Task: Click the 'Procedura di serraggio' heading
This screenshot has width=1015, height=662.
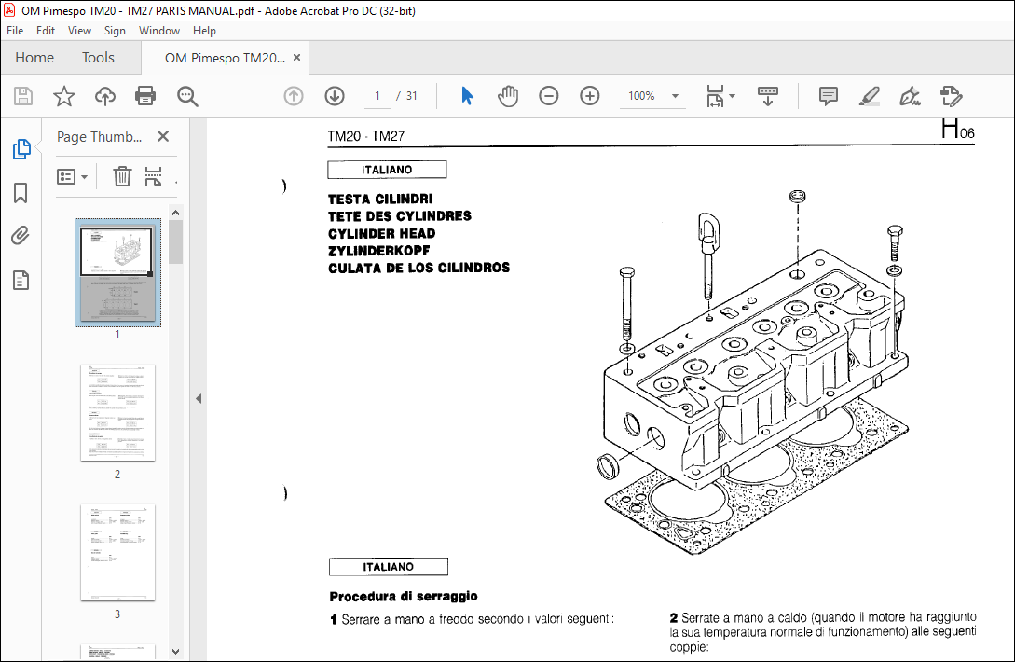Action: point(404,596)
